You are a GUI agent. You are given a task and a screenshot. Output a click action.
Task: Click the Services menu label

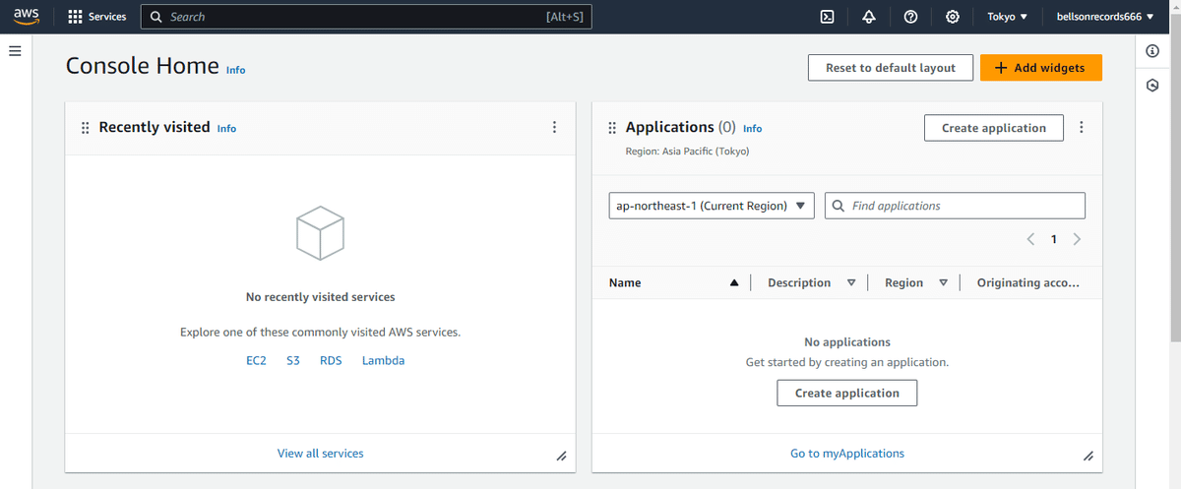click(107, 17)
